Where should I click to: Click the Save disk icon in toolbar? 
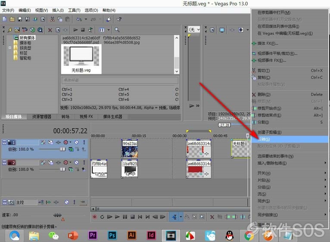coord(20,19)
